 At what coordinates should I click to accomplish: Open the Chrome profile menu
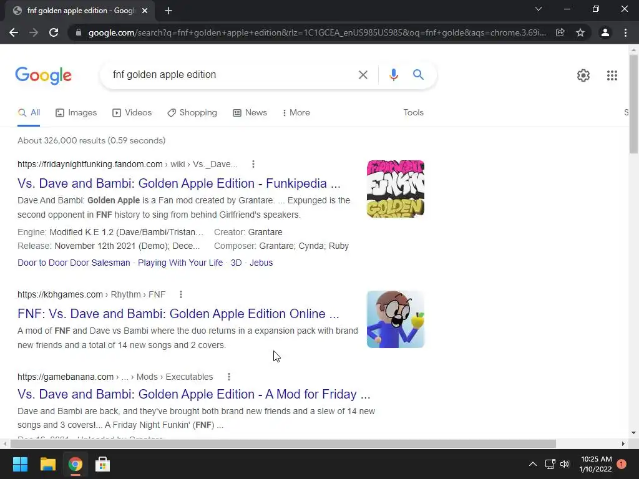point(605,32)
